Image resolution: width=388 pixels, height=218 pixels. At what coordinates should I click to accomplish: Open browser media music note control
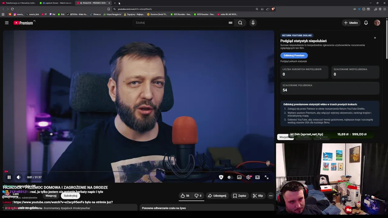coord(376,9)
